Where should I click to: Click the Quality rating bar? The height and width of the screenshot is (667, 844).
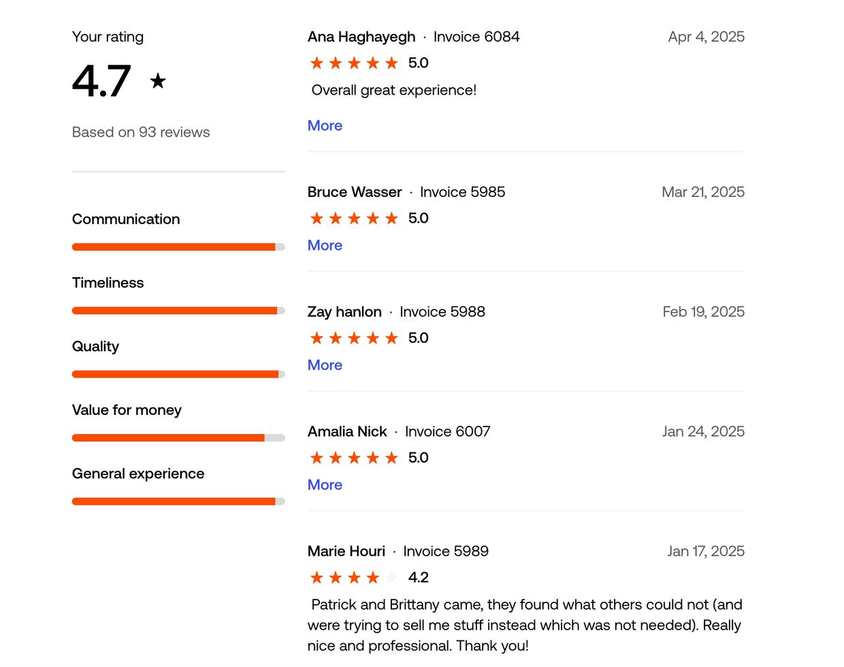click(x=178, y=374)
